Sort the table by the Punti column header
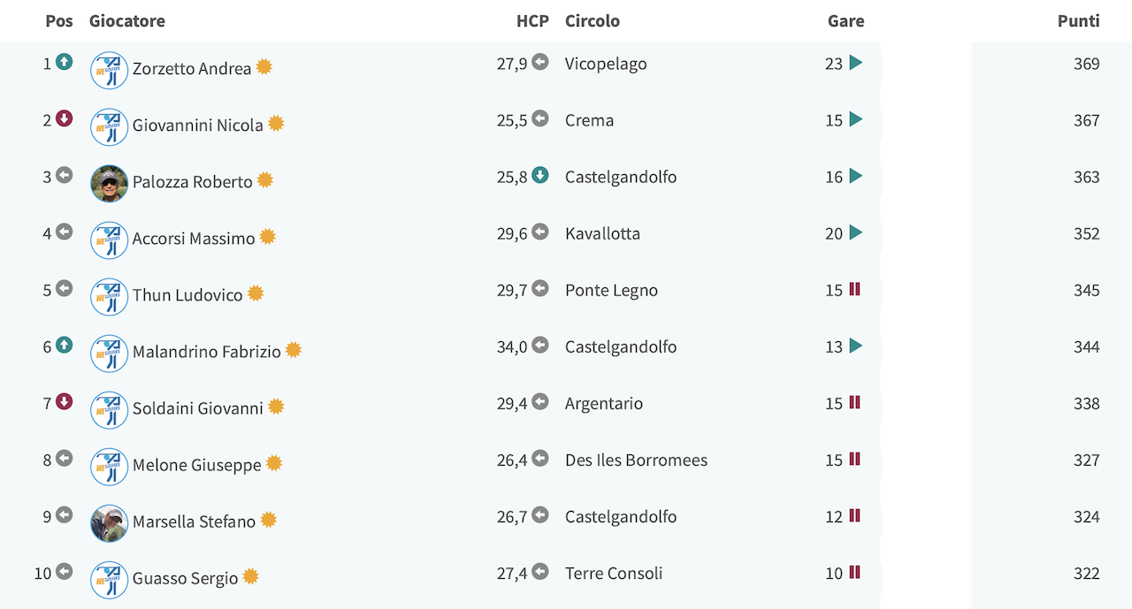 (1078, 21)
